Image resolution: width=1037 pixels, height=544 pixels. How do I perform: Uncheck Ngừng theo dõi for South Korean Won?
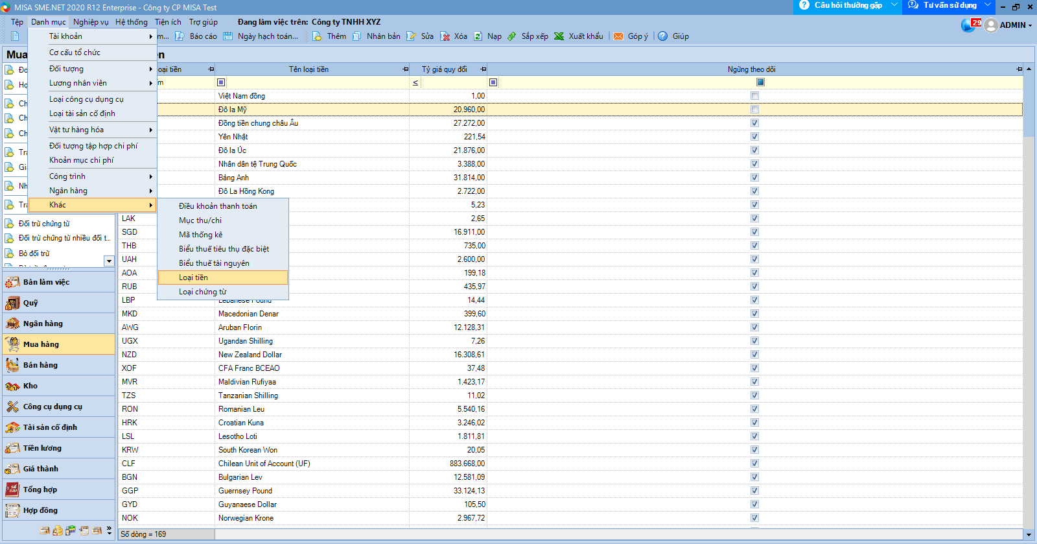[x=754, y=450]
